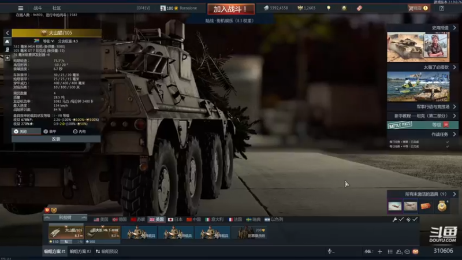The width and height of the screenshot is (462, 260).
Task: Select the 苏联 USSR nation tab
Action: (x=138, y=220)
